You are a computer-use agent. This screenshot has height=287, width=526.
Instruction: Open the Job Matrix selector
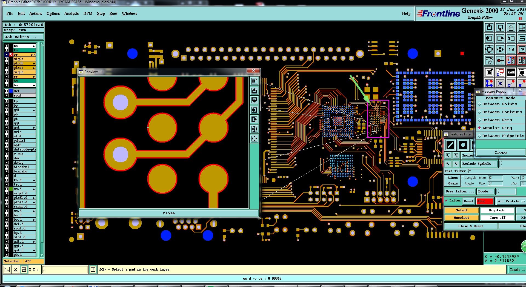tap(23, 37)
